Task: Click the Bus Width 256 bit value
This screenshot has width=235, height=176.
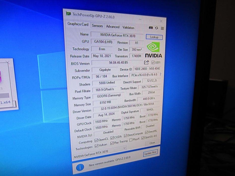Action: pyautogui.click(x=151, y=93)
